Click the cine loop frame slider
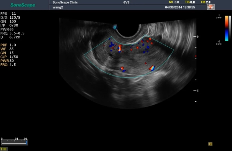This screenshot has width=232, height=151. click(x=14, y=143)
